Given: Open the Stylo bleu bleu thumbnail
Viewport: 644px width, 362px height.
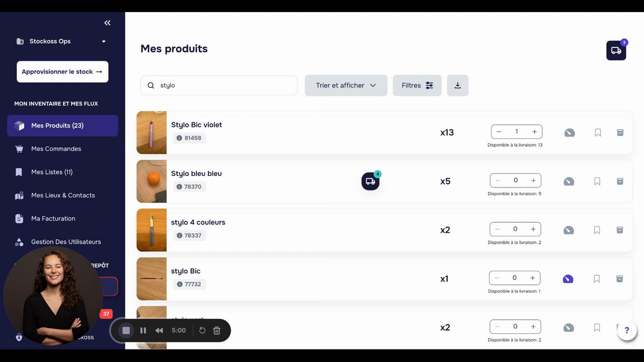Looking at the screenshot, I should tap(151, 182).
